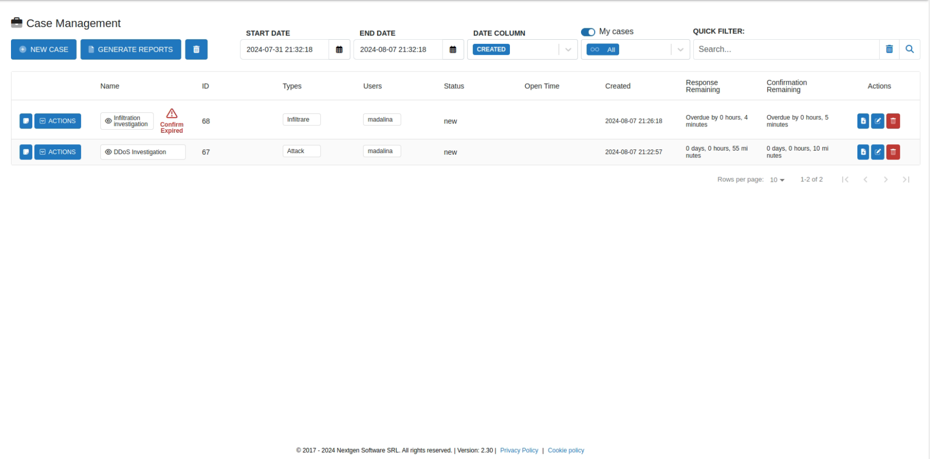Click the eye icon on Infiltration investigation
930x459 pixels.
(108, 121)
